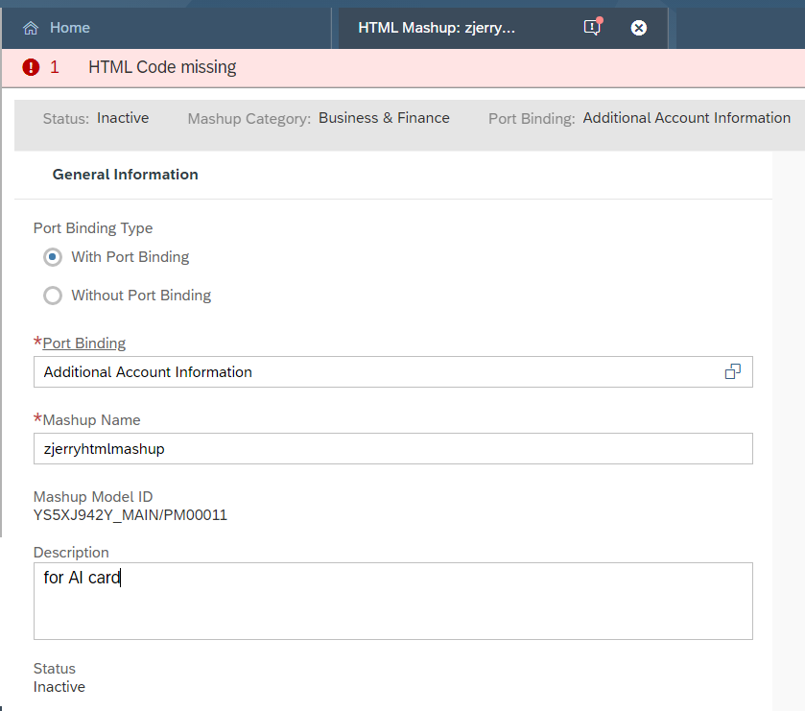Switch to the General Information tab
Screen dimensions: 805x711
126,175
